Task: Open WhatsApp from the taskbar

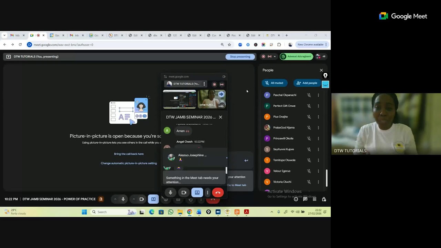Action: coord(171,212)
